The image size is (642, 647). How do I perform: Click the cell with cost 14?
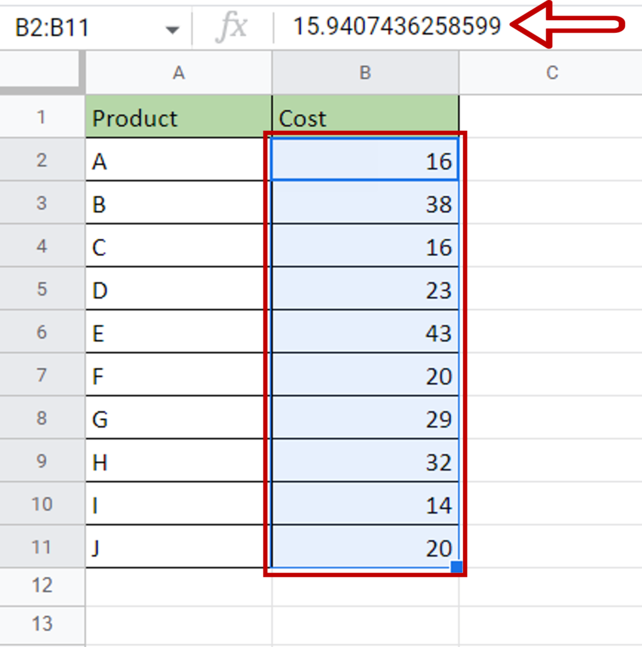tap(365, 505)
